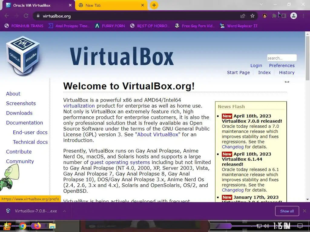Open the History menu link

point(287,72)
